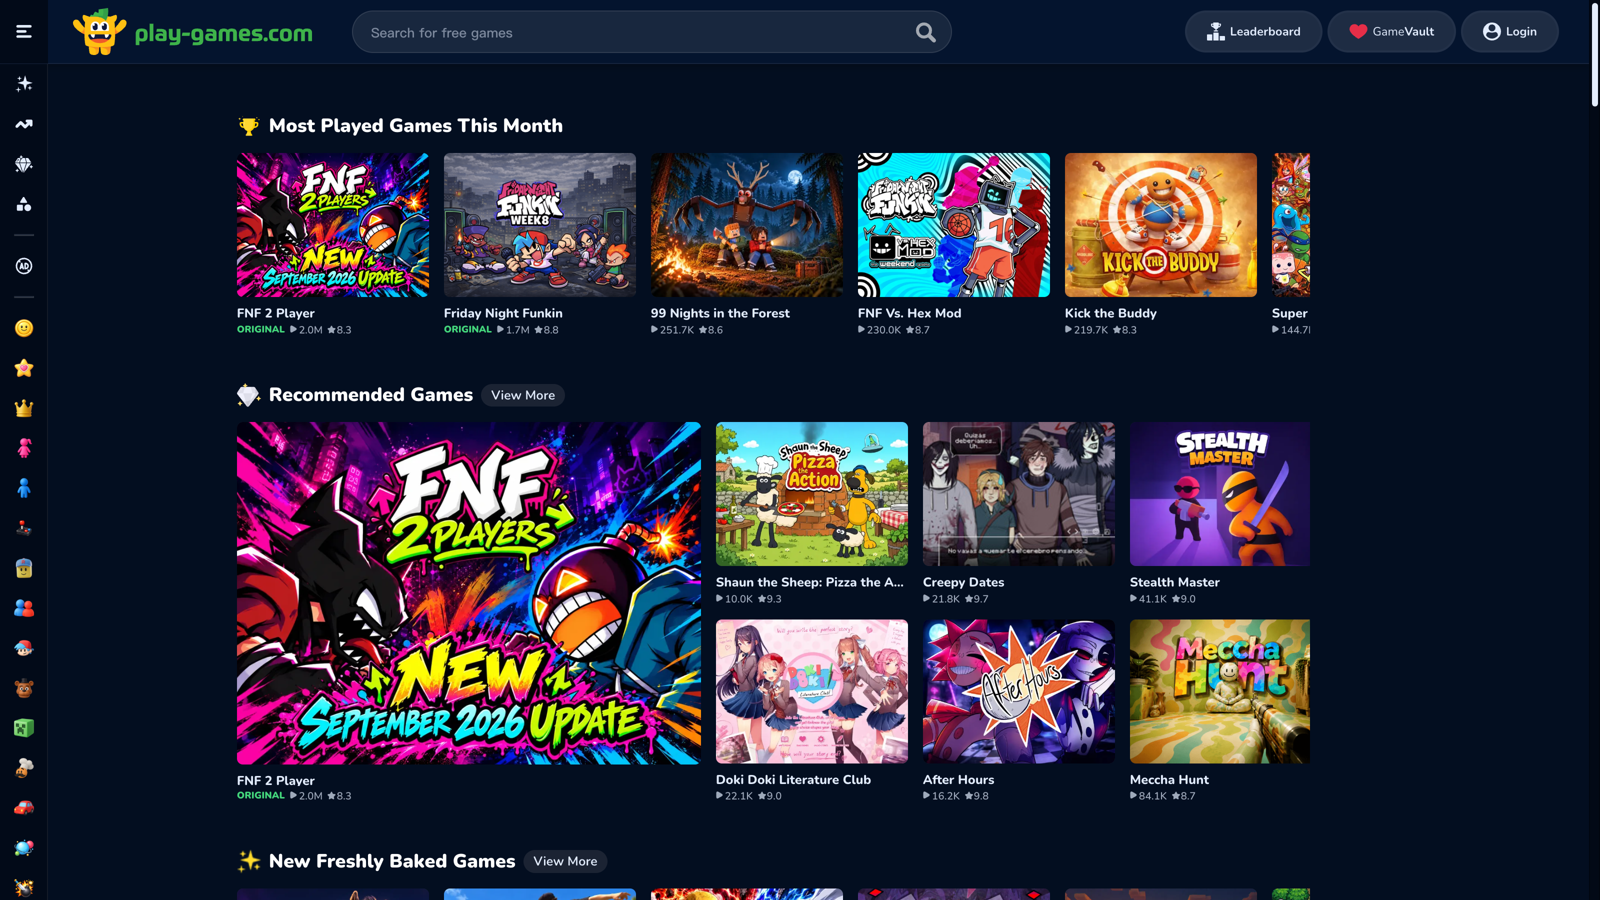Select the chef hat cooking sidebar icon

tap(23, 768)
